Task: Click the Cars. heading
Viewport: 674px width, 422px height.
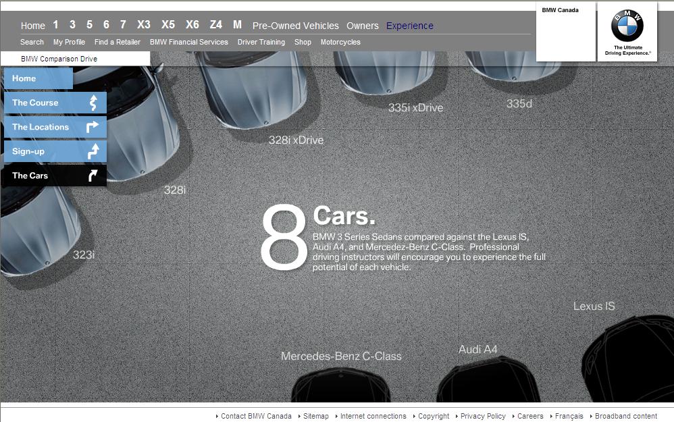Action: [344, 216]
